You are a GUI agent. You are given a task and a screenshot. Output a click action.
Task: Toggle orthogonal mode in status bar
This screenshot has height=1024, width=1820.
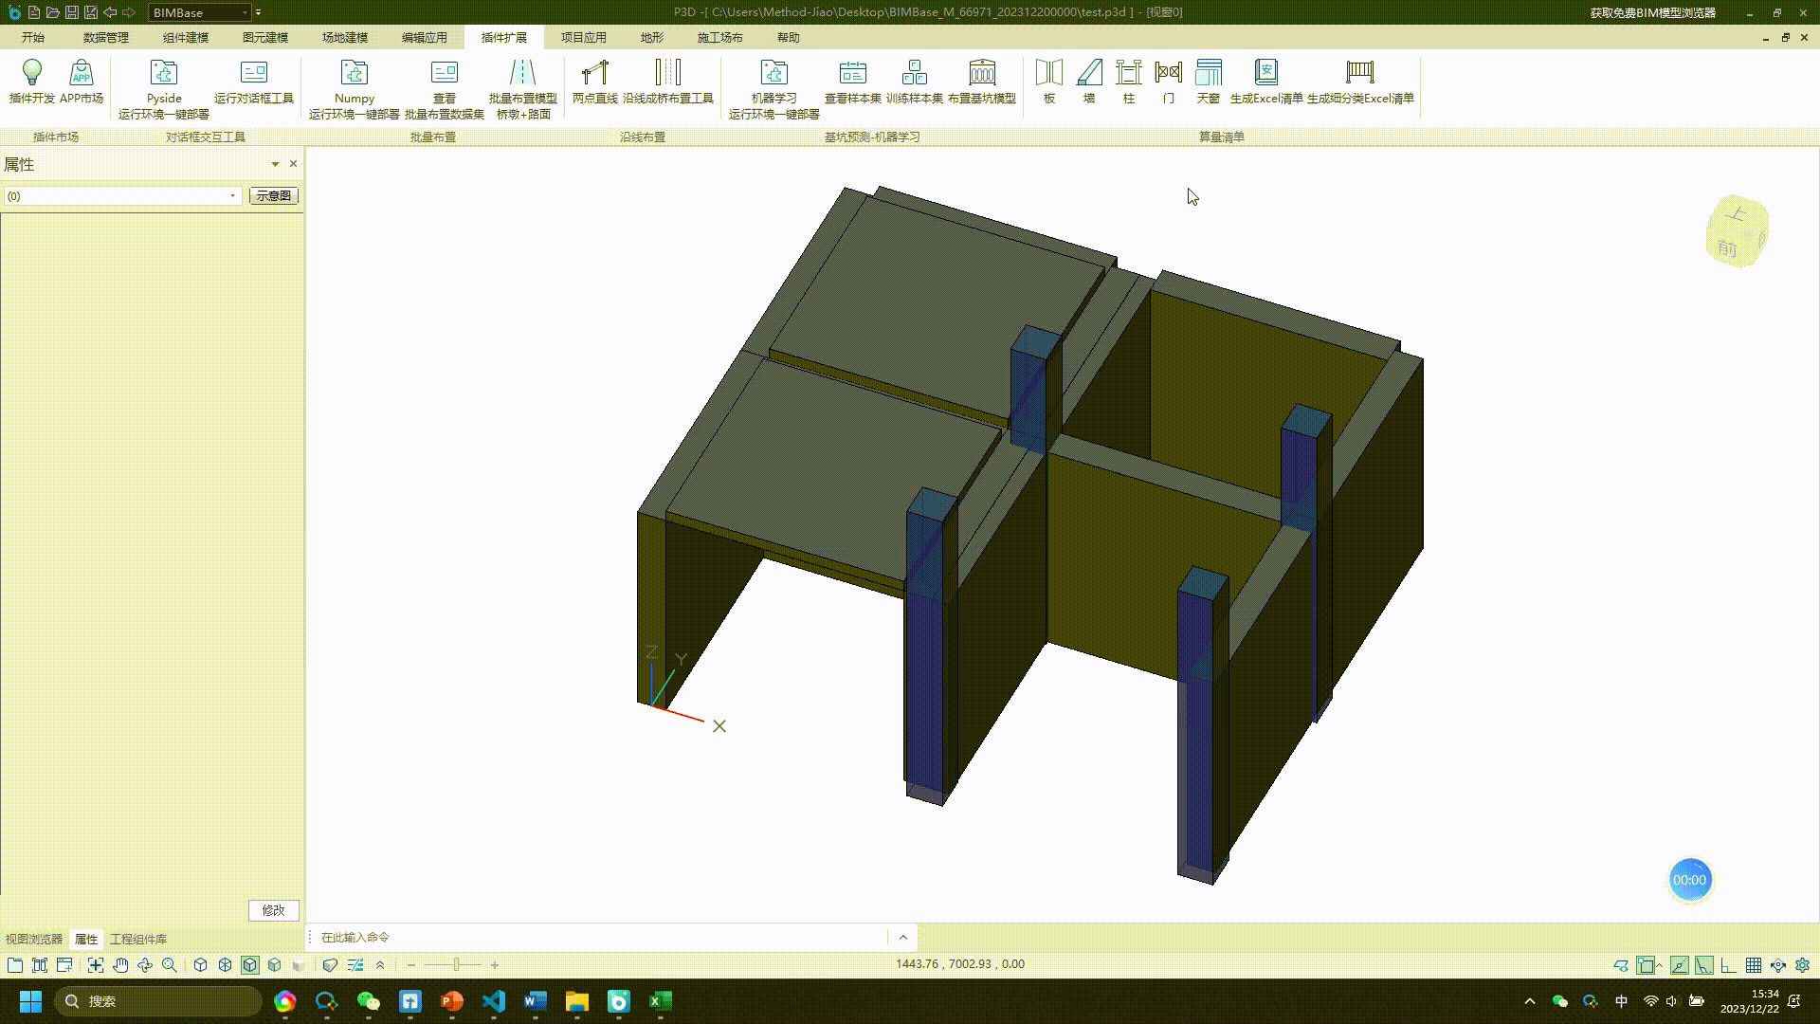point(1729,965)
